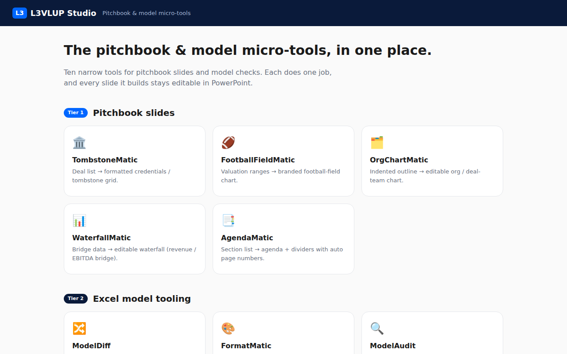The width and height of the screenshot is (567, 354).
Task: Open the ModelAudit tool
Action: pyautogui.click(x=432, y=333)
